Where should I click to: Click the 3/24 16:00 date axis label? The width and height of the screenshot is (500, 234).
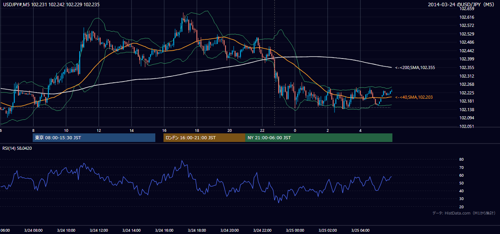[x=164, y=230]
